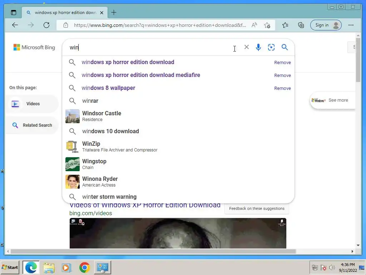The height and width of the screenshot is (275, 366).
Task: Add this page to favorites
Action: pos(267,25)
